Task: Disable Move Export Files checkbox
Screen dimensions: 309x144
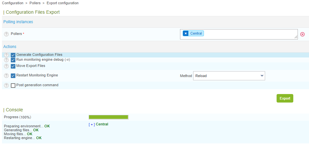Action: click(13, 66)
